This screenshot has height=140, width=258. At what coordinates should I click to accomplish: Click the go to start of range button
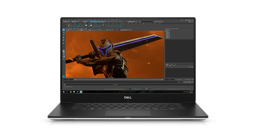point(184,82)
